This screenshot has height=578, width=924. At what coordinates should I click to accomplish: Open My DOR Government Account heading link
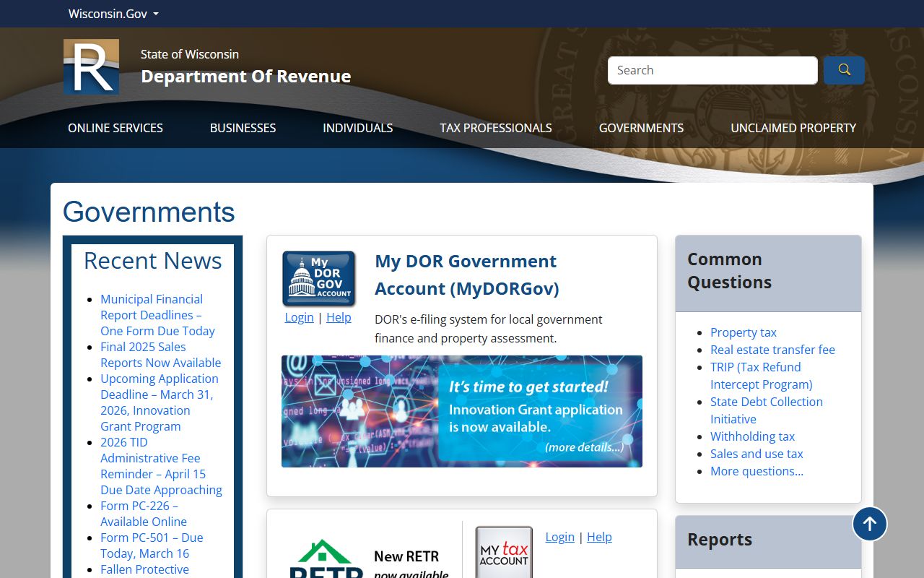(466, 275)
